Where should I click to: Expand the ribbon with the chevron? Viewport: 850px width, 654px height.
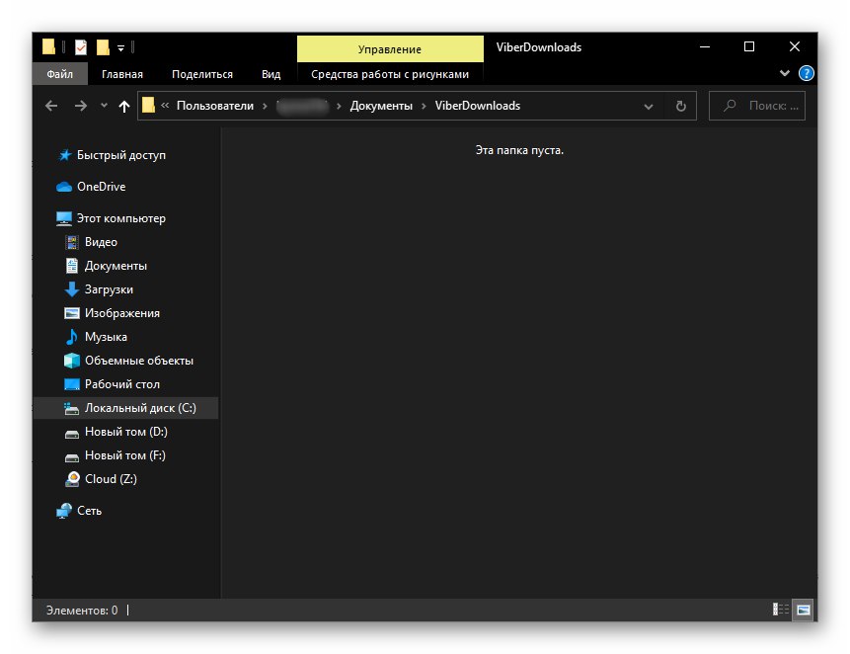(785, 73)
